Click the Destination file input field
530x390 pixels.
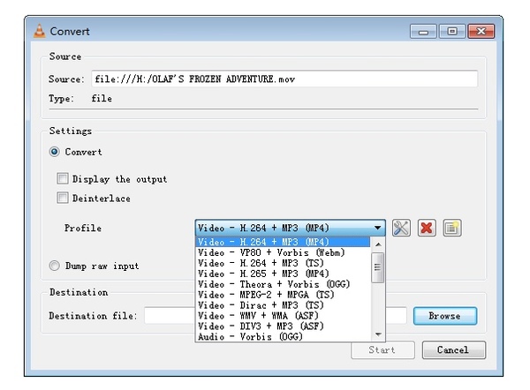pos(275,316)
